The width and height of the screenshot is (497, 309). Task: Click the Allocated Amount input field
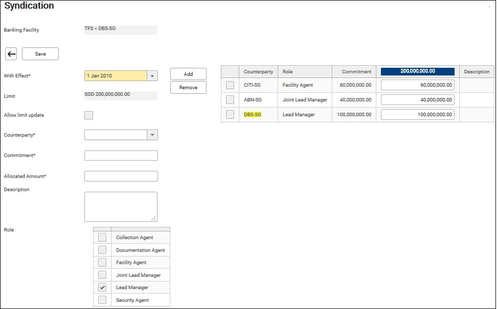121,176
